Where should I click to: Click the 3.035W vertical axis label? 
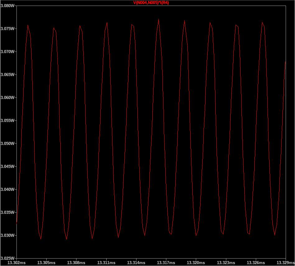(7, 213)
